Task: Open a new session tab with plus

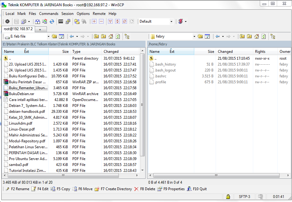Action: tap(40, 30)
